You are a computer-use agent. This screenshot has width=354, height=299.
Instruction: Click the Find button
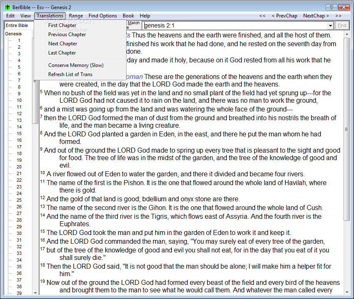[342, 25]
